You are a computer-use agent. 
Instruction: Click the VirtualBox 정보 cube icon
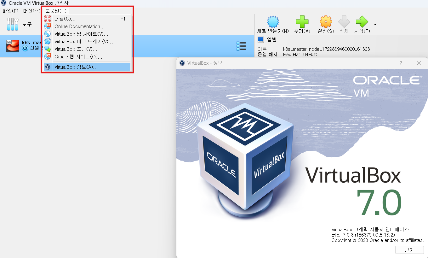pyautogui.click(x=48, y=67)
